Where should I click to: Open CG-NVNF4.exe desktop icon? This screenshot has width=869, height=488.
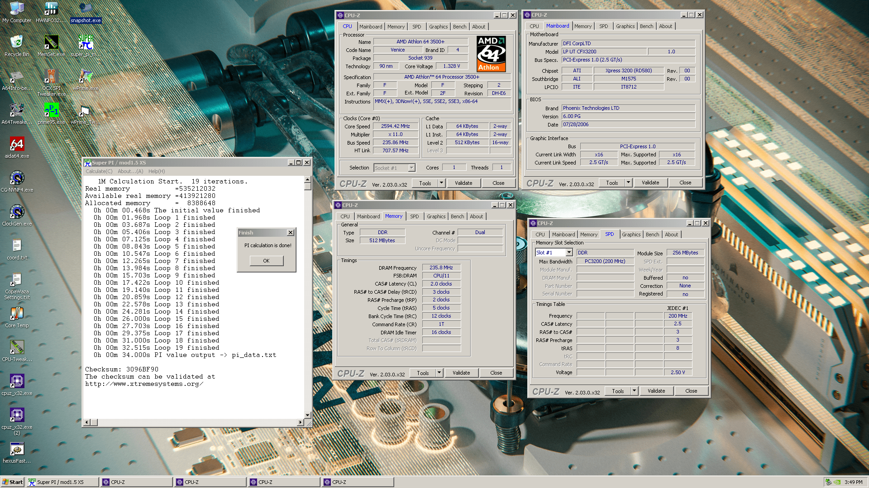pos(17,181)
